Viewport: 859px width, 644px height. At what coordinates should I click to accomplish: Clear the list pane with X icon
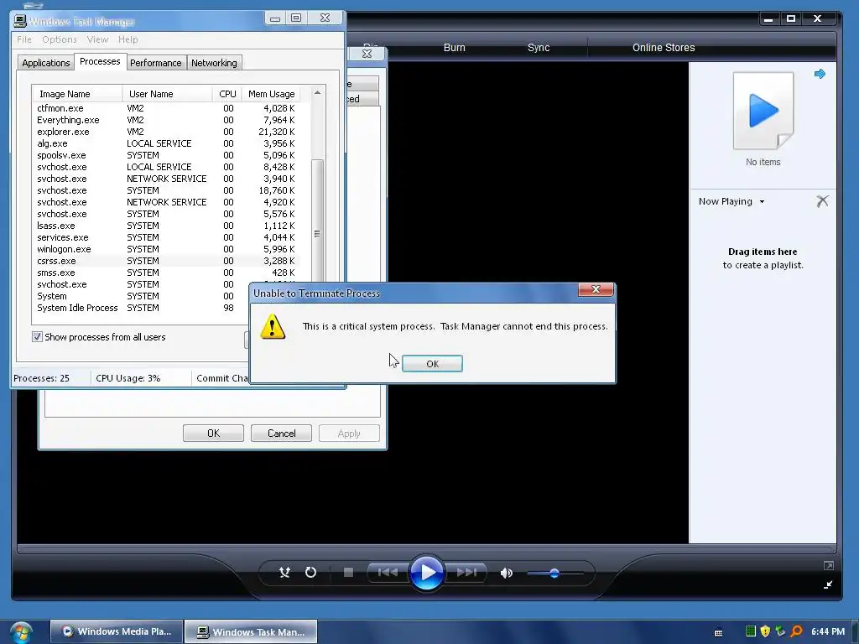[x=822, y=201]
